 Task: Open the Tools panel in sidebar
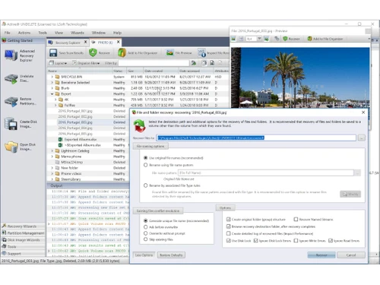point(23,246)
